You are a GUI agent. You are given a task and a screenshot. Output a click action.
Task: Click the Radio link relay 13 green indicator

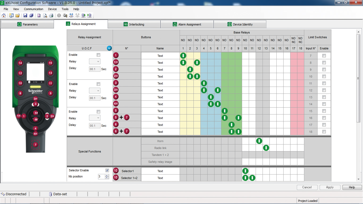[266, 148]
